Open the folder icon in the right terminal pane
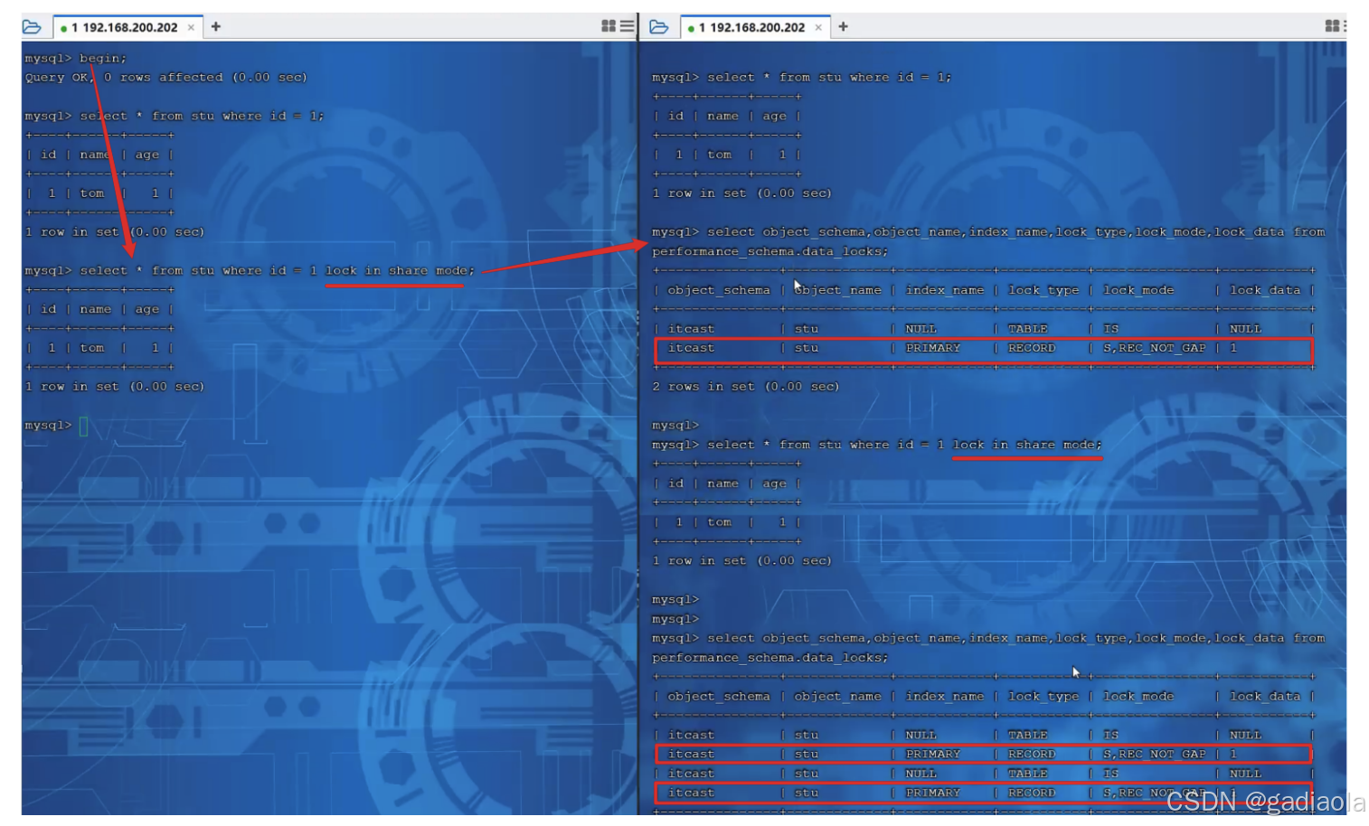Screen dimensions: 1369x826 pos(659,27)
